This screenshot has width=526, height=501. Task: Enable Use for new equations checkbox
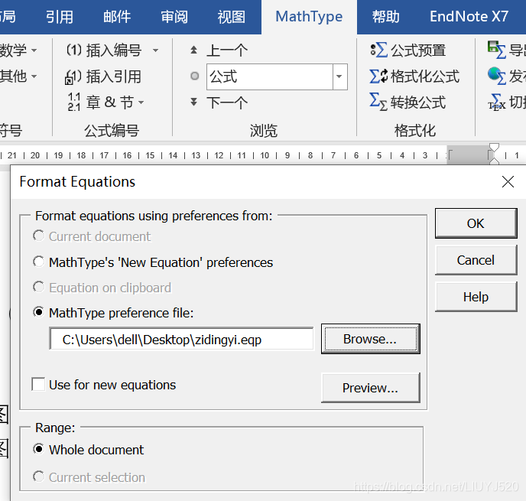[x=38, y=385]
